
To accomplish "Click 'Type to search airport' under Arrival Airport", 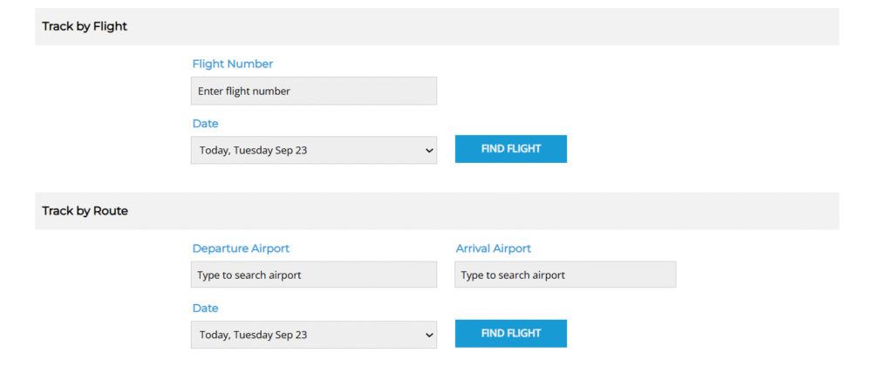I will point(513,275).
